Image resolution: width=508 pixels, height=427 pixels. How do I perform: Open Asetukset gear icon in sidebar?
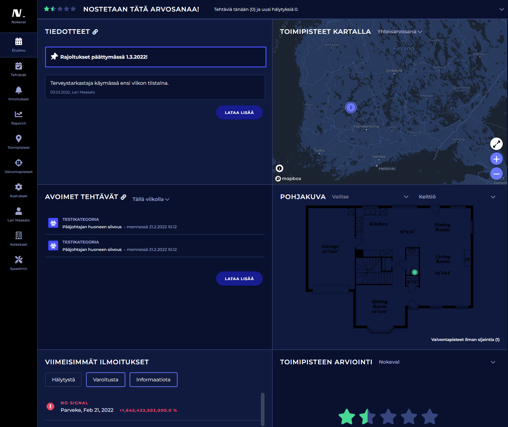click(19, 187)
